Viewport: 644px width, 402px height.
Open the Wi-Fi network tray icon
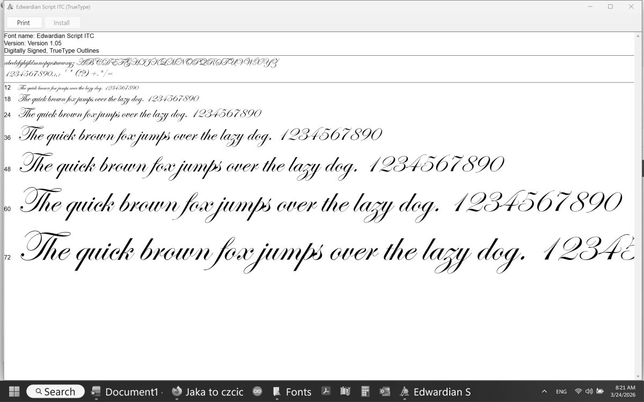(x=579, y=391)
